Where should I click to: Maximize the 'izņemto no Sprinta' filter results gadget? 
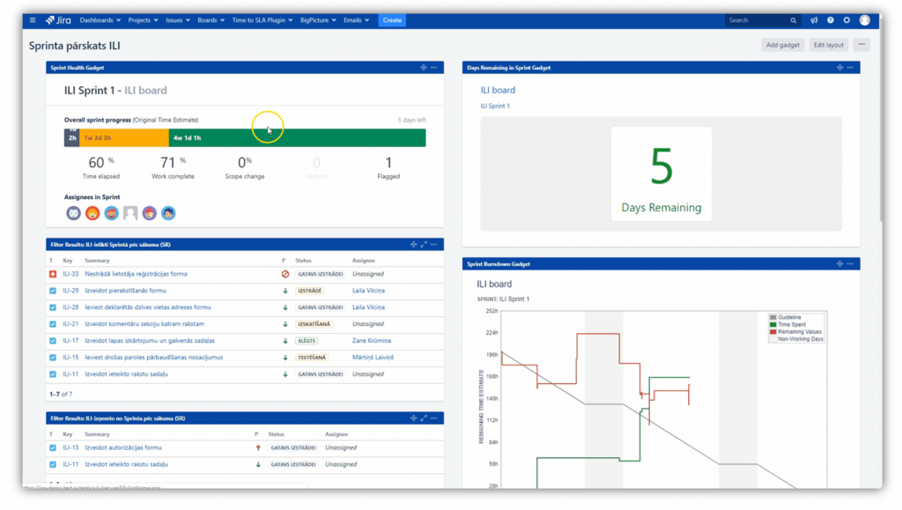point(424,418)
